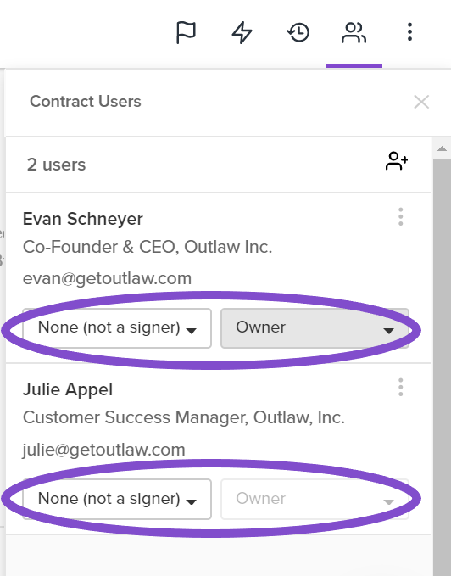This screenshot has width=451, height=576.
Task: Click the add user icon
Action: [x=397, y=161]
